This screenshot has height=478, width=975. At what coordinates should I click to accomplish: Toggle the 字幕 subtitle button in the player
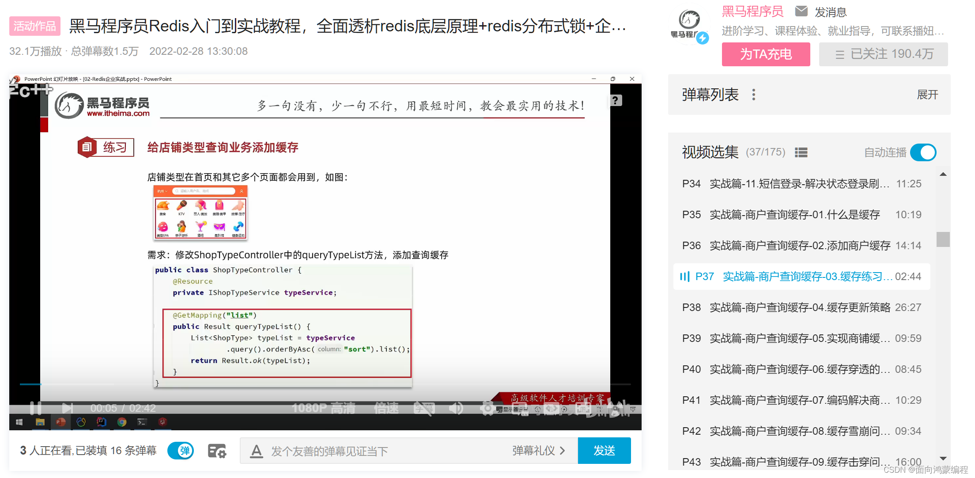[424, 408]
